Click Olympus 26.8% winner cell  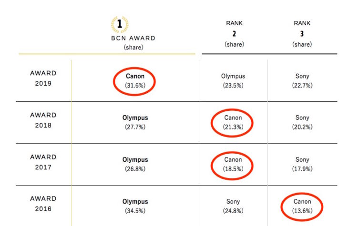point(135,164)
